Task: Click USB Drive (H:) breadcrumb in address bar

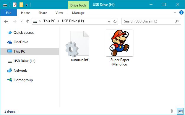Action: click(x=73, y=21)
